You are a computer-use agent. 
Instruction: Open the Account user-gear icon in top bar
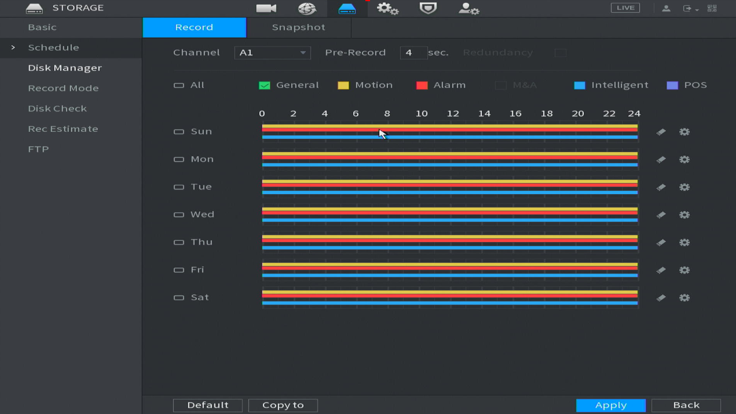point(469,8)
